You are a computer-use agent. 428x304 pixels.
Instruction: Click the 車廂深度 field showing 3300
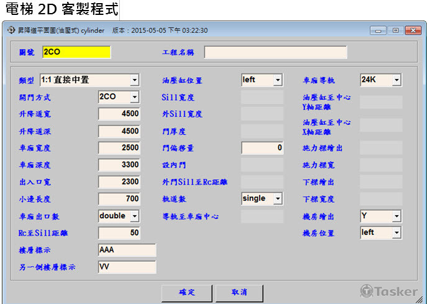(x=119, y=165)
